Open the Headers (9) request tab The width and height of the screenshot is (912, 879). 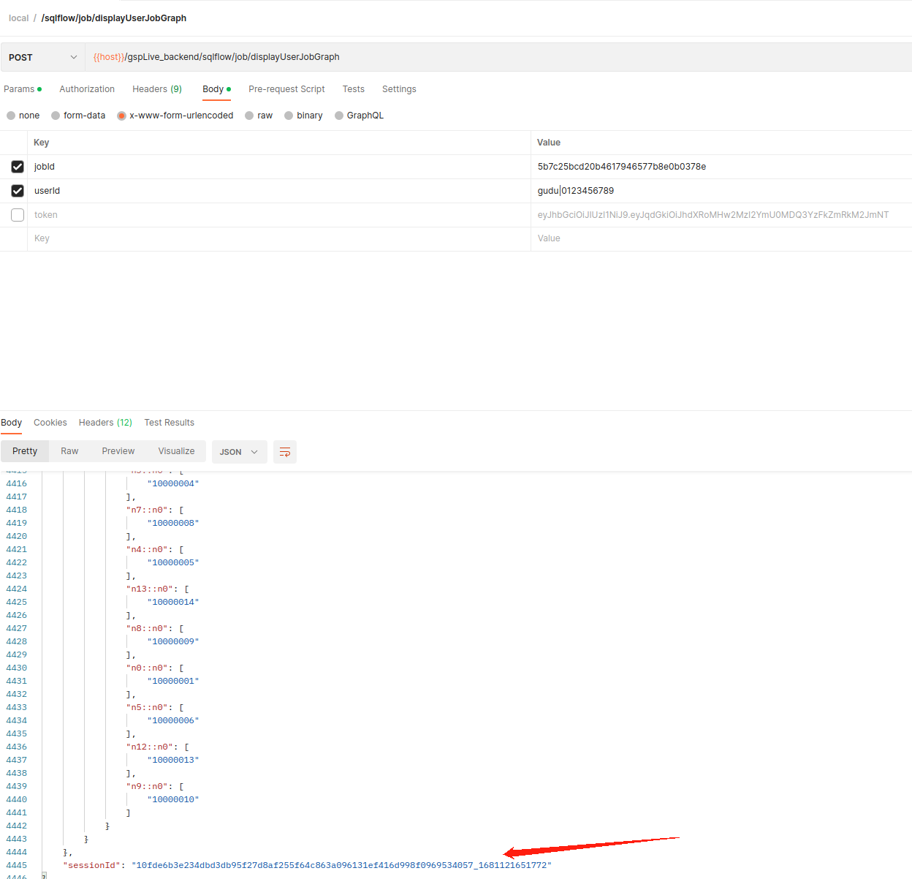point(156,89)
